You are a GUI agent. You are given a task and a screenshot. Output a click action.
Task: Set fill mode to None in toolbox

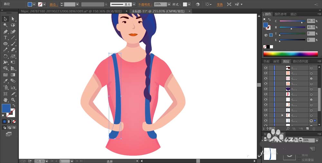pyautogui.click(x=14, y=122)
